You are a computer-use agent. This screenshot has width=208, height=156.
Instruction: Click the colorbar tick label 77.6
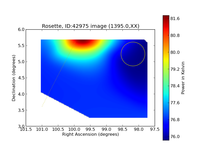[x=175, y=103]
